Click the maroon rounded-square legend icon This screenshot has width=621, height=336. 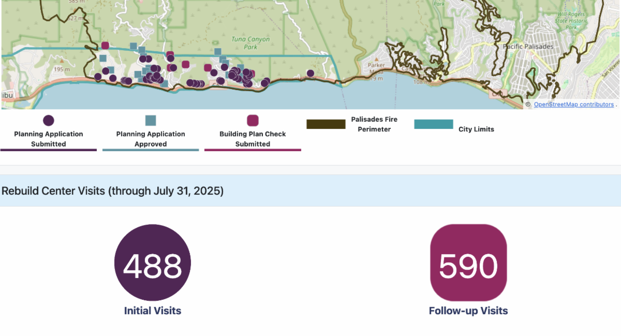253,121
